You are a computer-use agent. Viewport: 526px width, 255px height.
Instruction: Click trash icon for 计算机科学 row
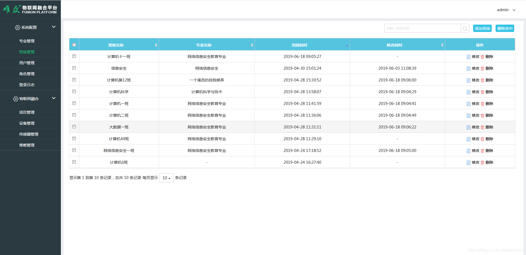pos(482,92)
